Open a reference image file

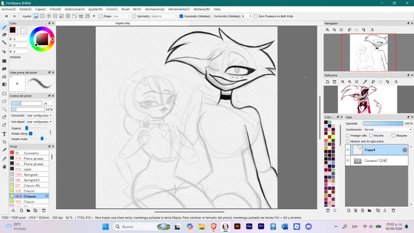coord(328,82)
